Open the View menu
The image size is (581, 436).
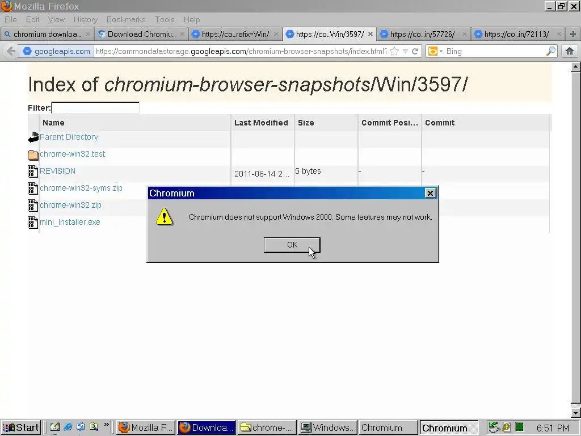pos(56,19)
